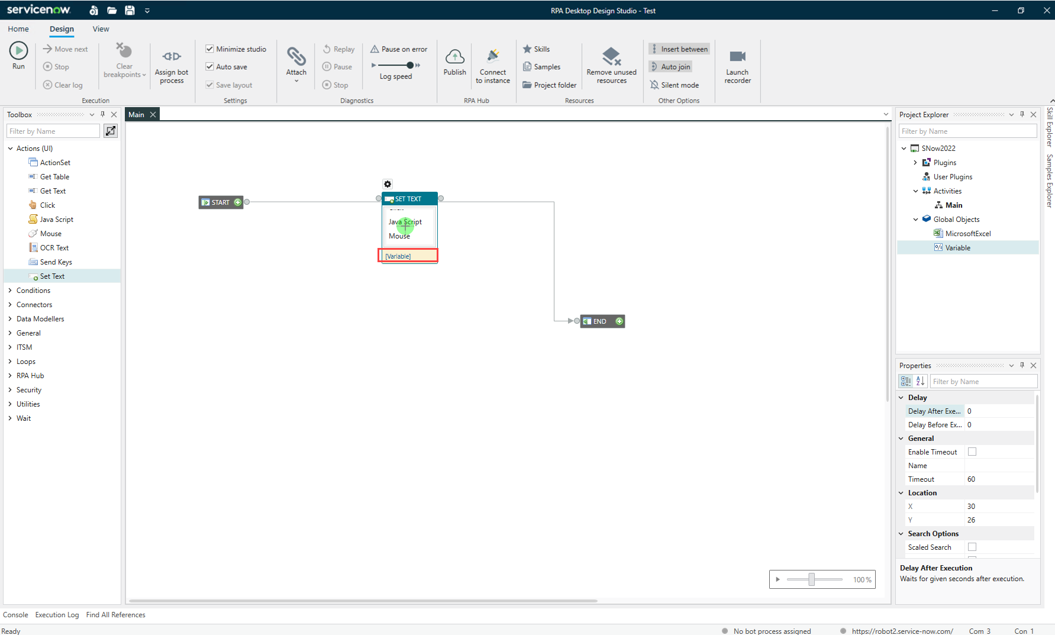Enable Silent mode
Image resolution: width=1055 pixels, height=635 pixels.
pyautogui.click(x=674, y=85)
